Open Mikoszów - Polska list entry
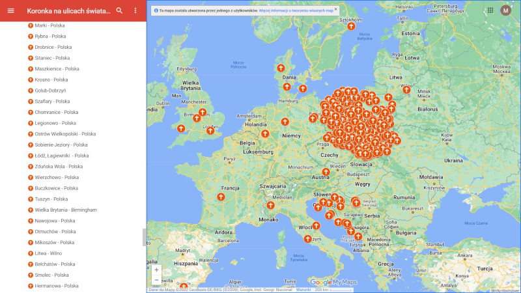Screen dimensions: 521x293 point(55,242)
